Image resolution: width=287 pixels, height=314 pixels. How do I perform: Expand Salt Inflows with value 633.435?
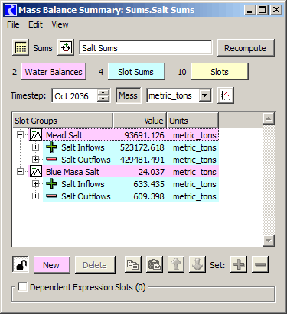point(35,184)
